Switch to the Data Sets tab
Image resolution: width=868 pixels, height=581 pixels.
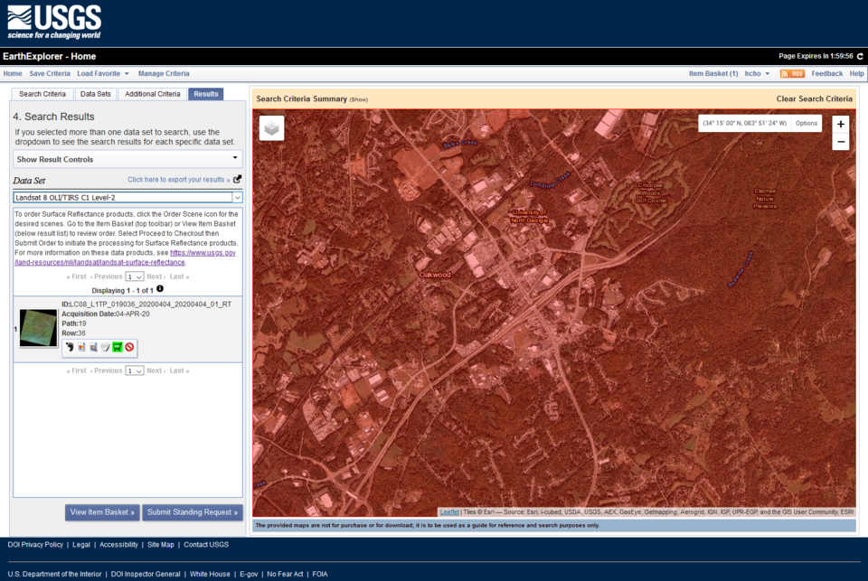coord(95,93)
